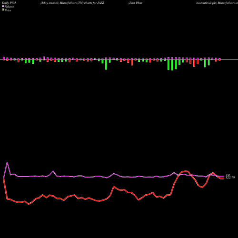The width and height of the screenshot is (238, 238).
Task: Click the chart title mentioning JAZZ
Action: coord(72,3)
